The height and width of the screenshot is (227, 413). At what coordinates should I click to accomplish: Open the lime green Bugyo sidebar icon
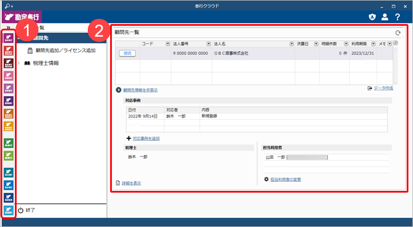coord(9,156)
